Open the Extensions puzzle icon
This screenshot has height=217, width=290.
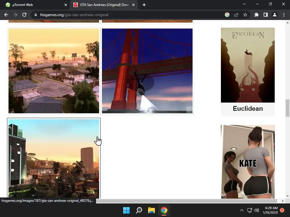[x=257, y=15]
